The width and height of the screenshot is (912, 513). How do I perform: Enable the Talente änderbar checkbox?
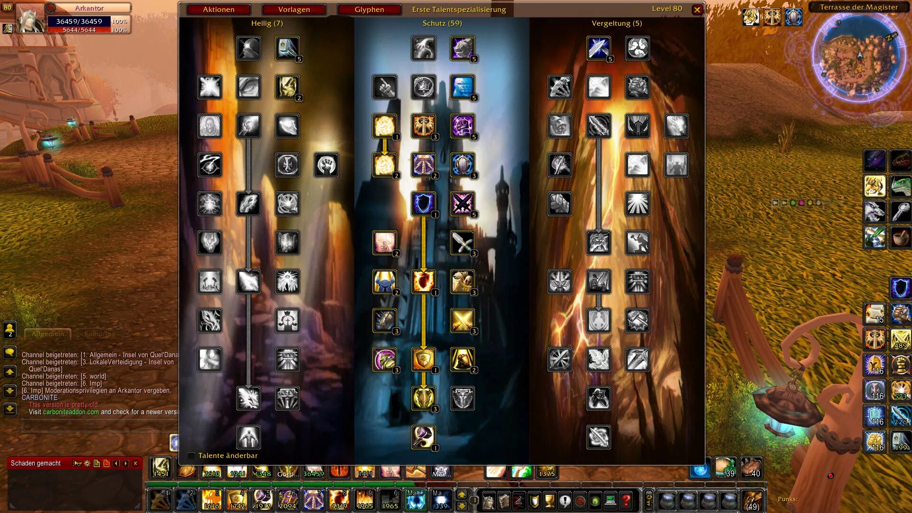click(x=191, y=456)
